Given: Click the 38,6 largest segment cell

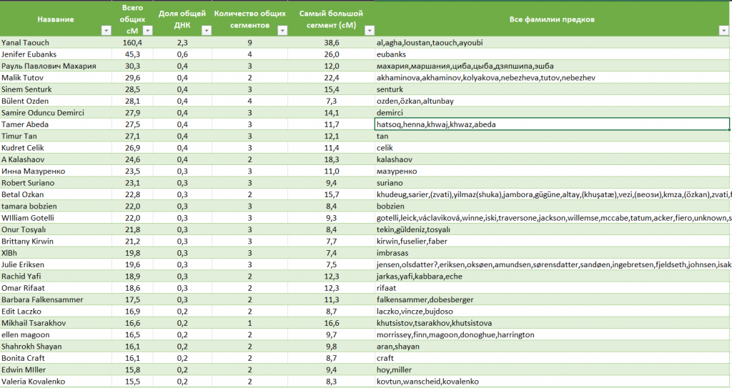Looking at the screenshot, I should click(331, 43).
